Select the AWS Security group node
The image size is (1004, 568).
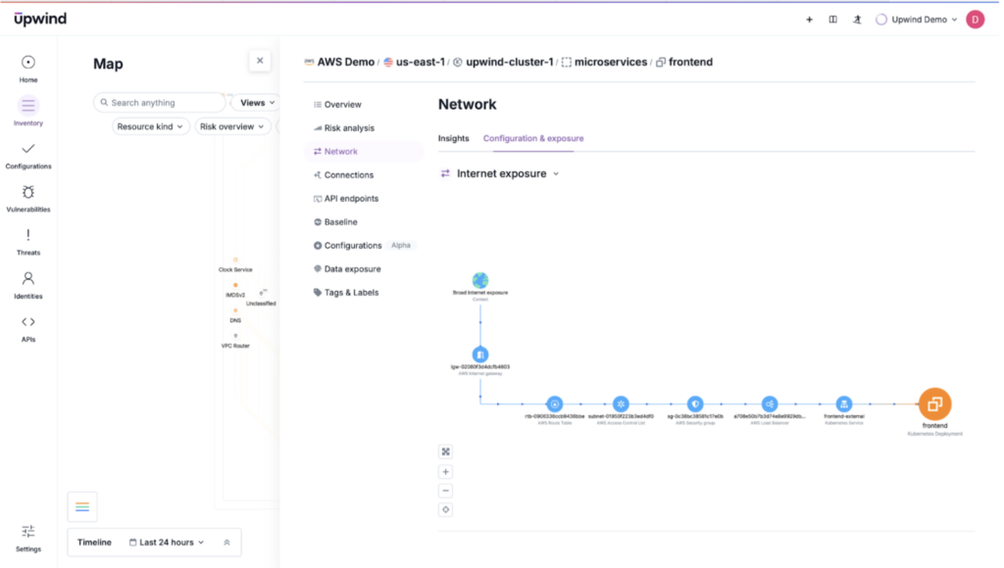point(695,403)
